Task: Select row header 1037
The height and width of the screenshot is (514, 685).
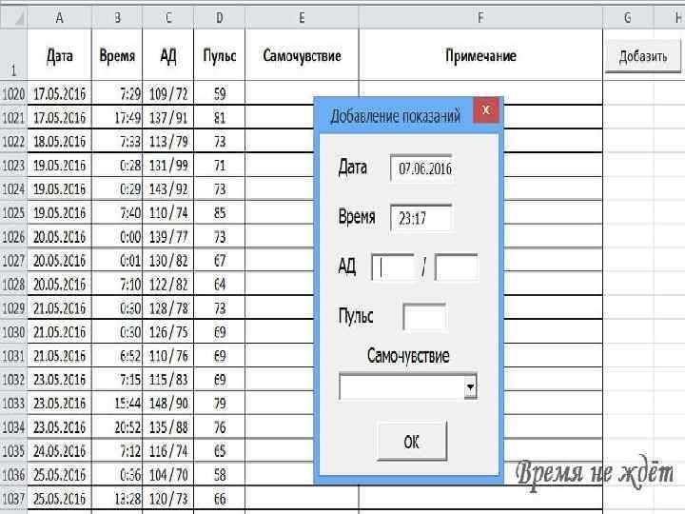Action: (13, 499)
